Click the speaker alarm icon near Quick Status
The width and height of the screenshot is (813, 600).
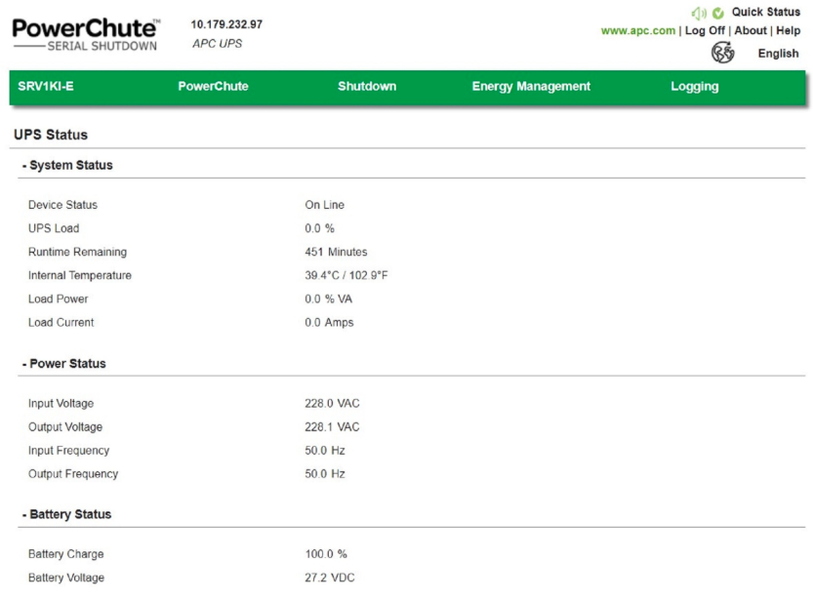699,13
